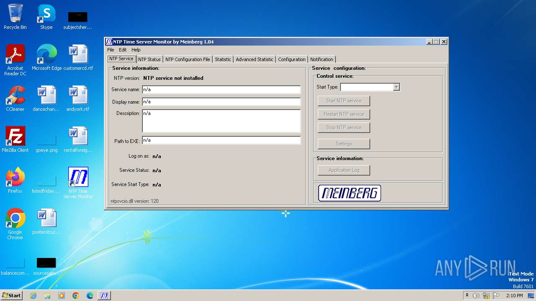Click the Start NTP service button
This screenshot has height=301, width=536.
[344, 101]
